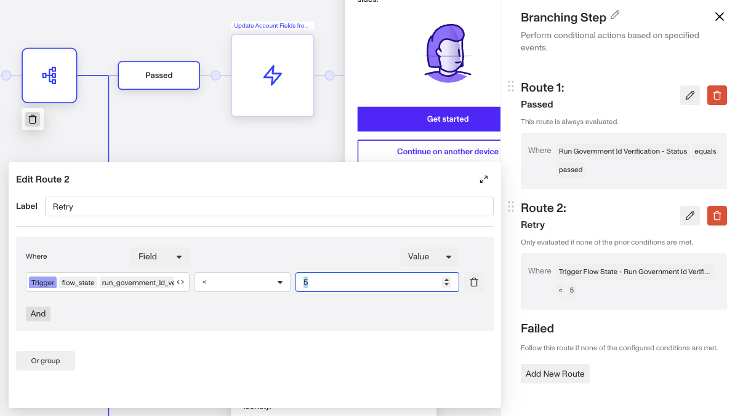Image resolution: width=743 pixels, height=416 pixels.
Task: Open the comparison operator dropdown
Action: click(x=243, y=282)
